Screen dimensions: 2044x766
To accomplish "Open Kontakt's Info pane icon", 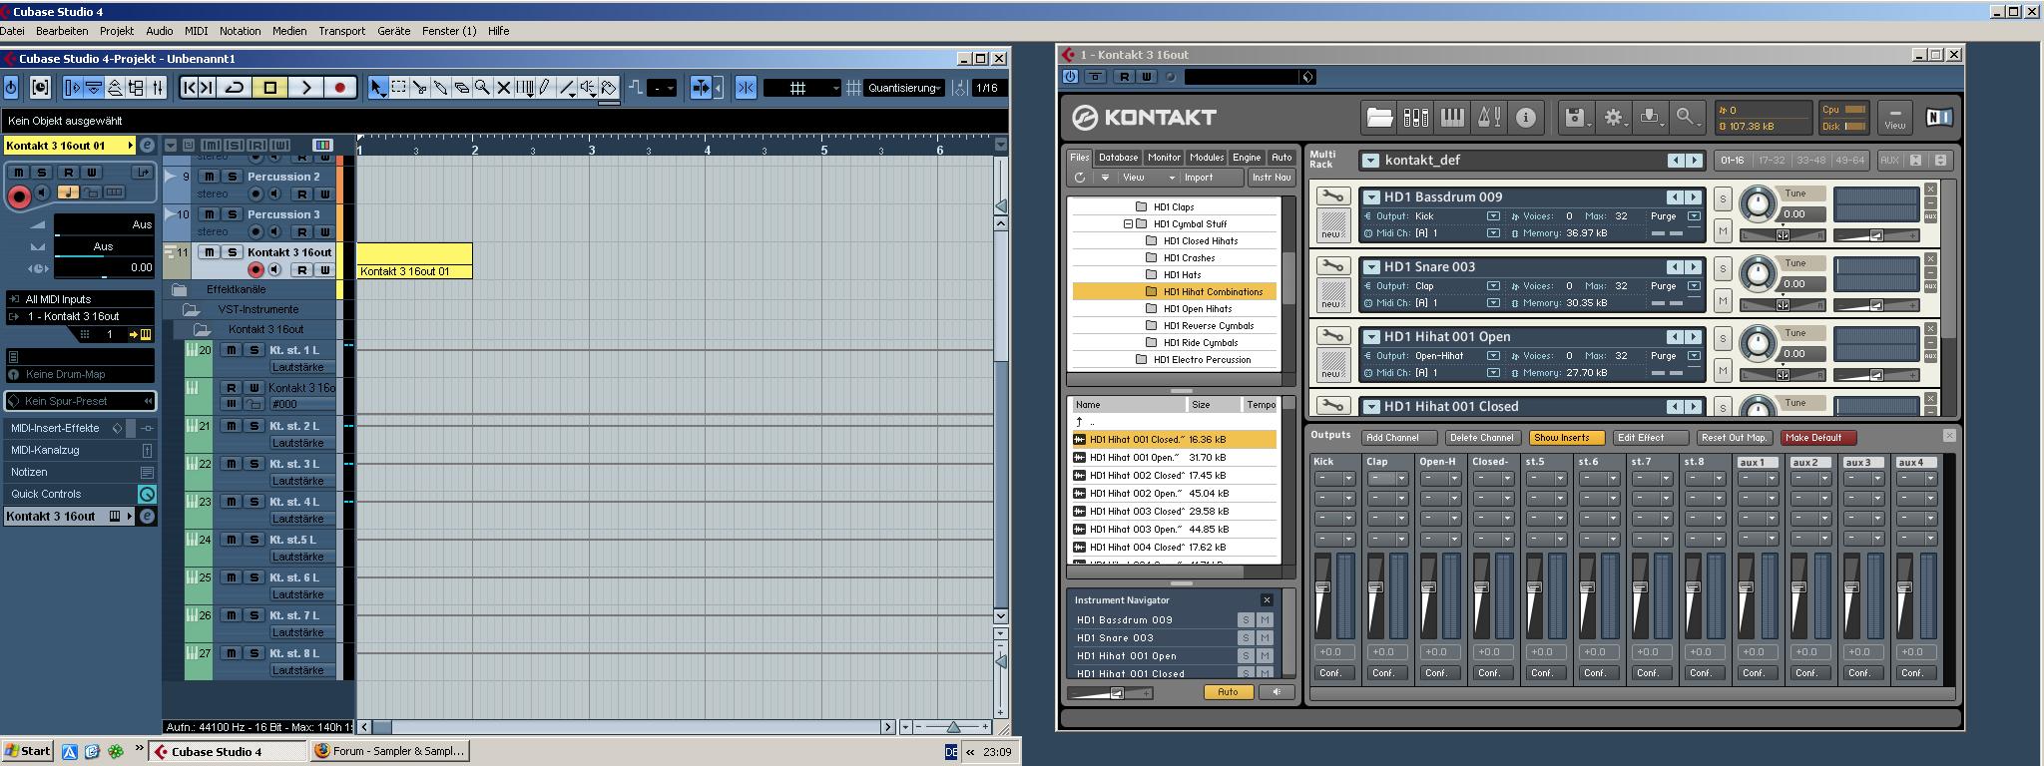I will pos(1525,118).
